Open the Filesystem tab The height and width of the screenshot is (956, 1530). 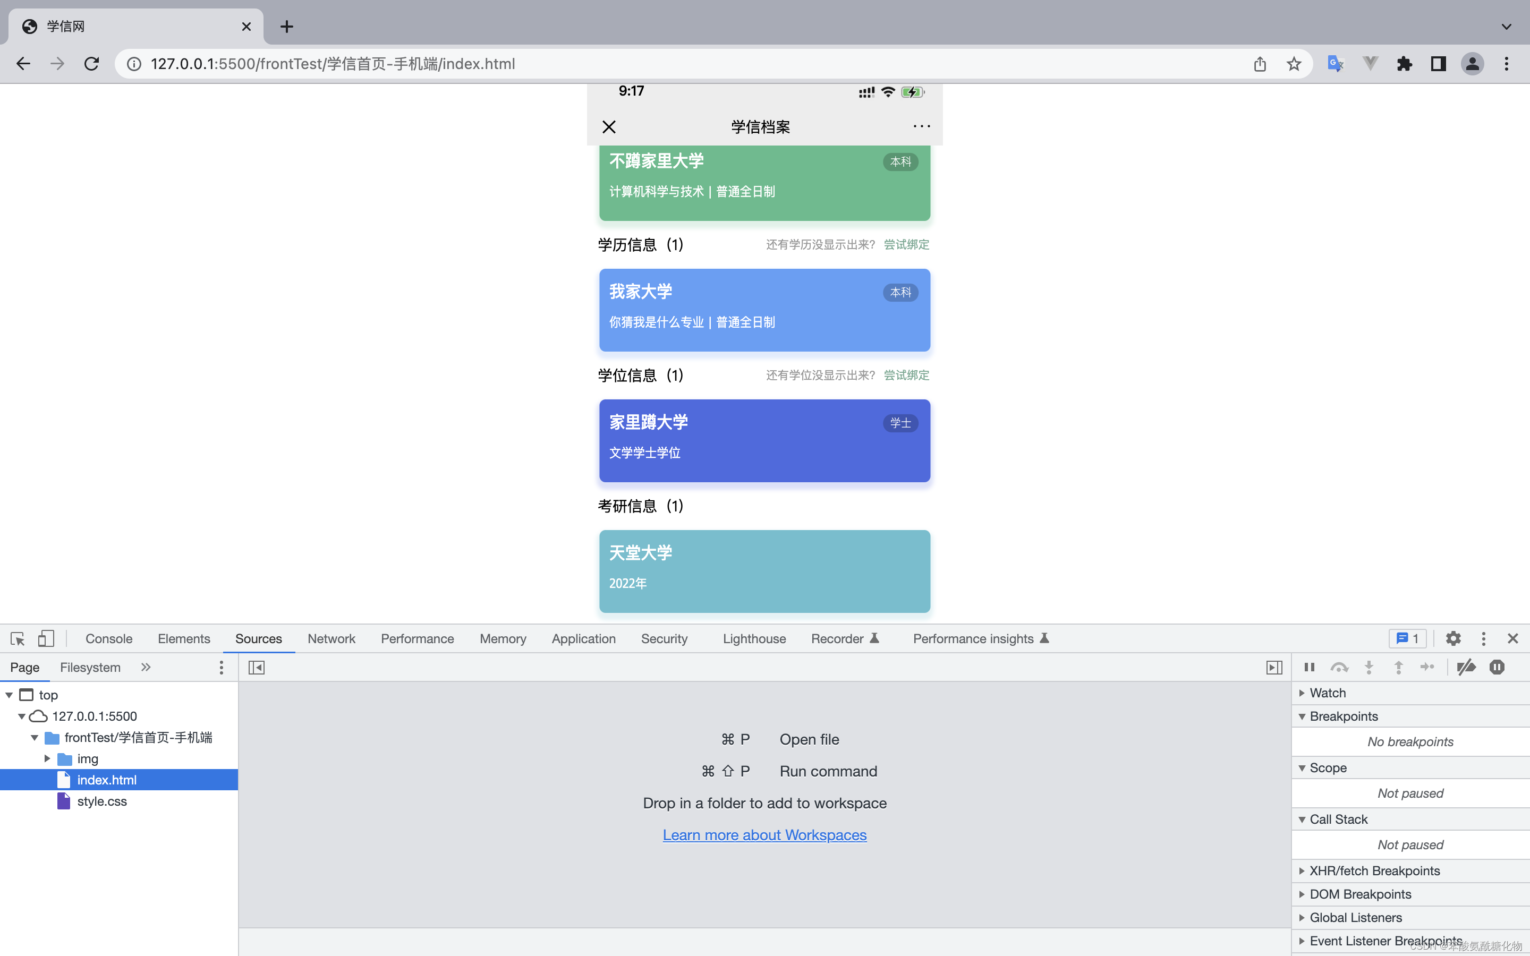[90, 668]
